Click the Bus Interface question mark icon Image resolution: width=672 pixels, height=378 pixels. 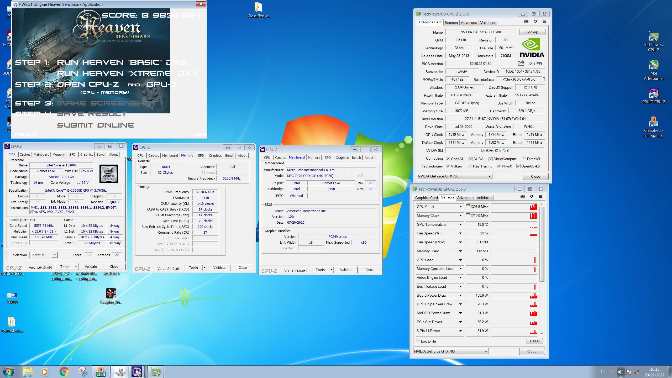coord(544,79)
